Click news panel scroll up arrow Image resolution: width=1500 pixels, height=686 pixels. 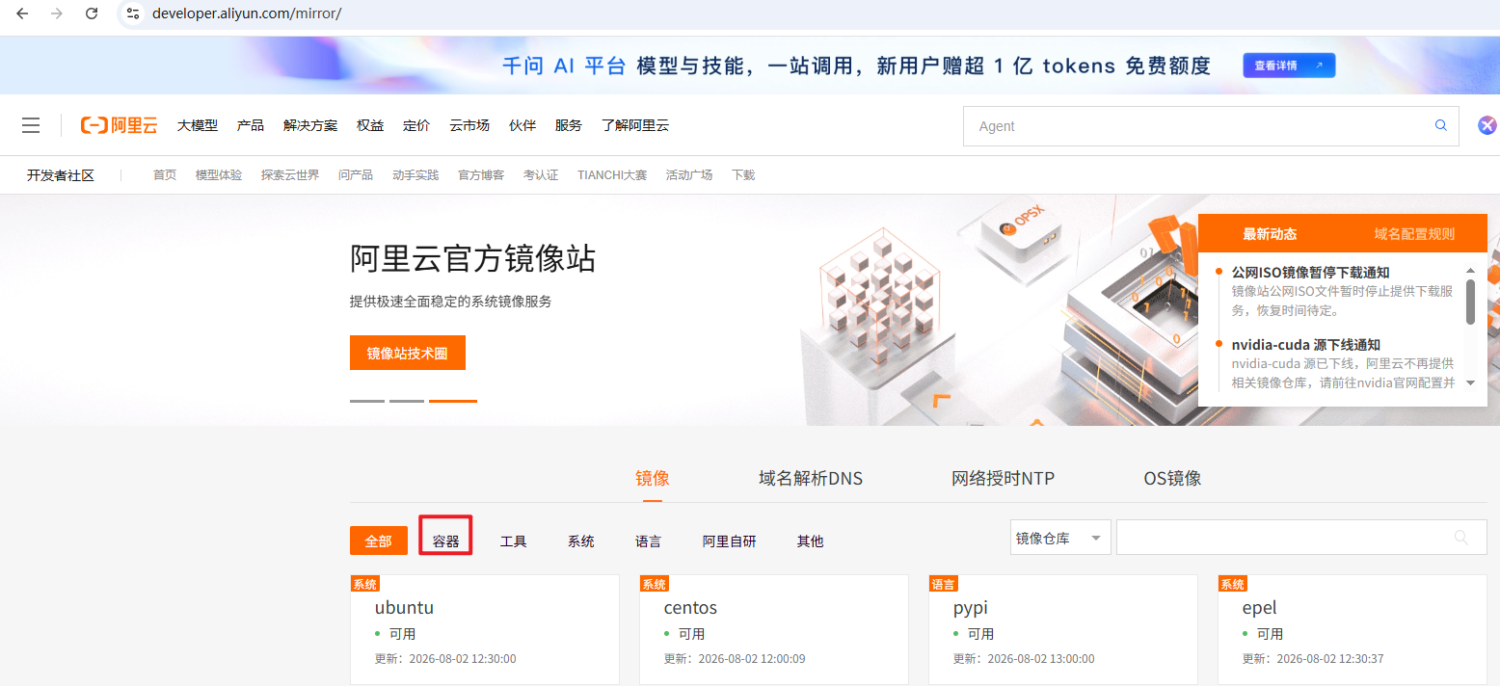[x=1470, y=271]
